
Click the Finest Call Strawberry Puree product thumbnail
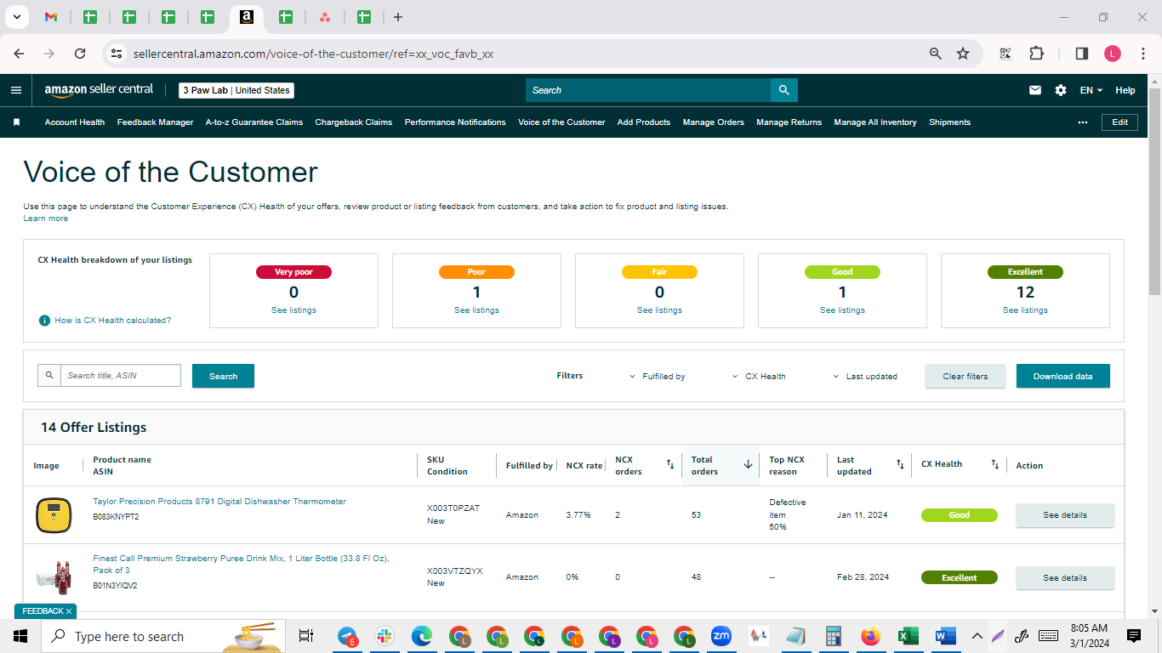pos(54,578)
